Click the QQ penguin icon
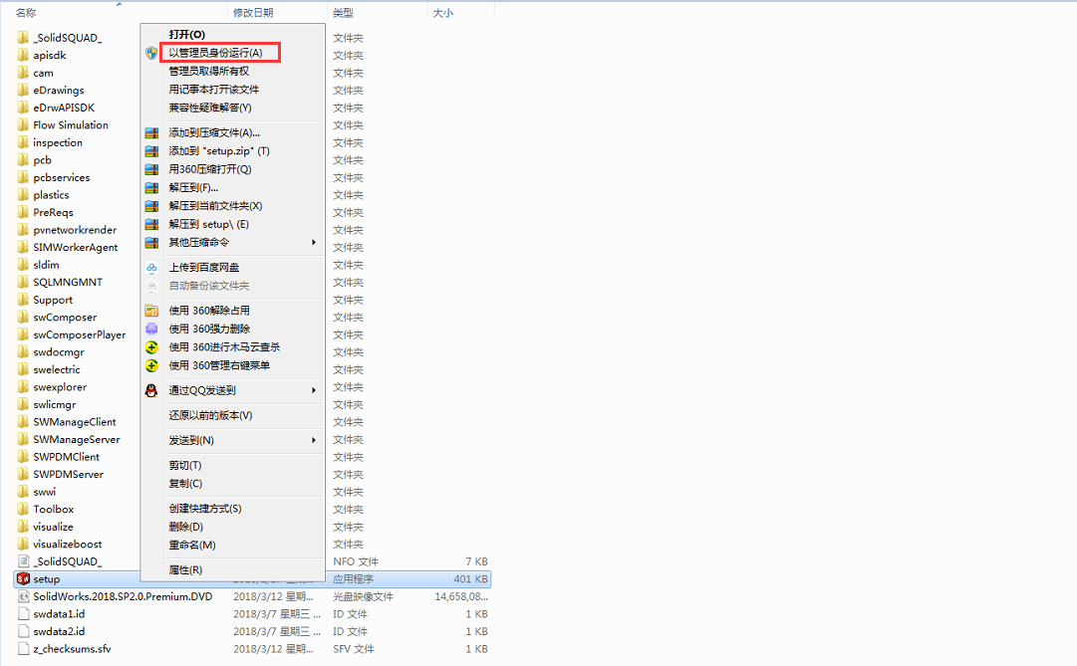 click(151, 390)
